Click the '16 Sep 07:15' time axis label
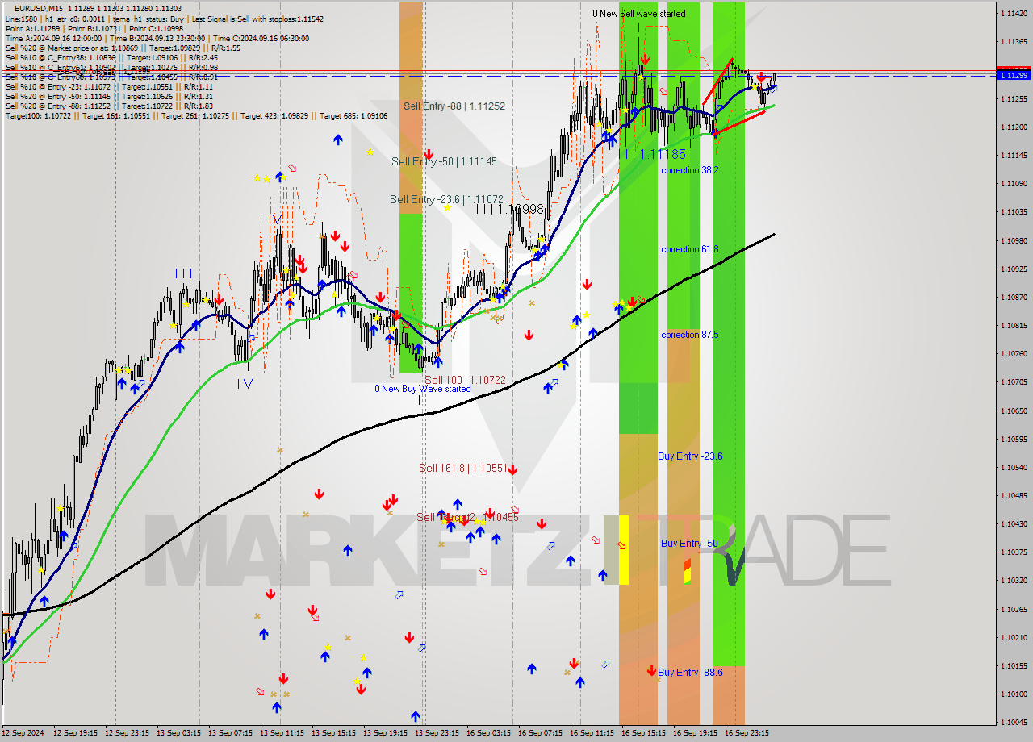Image resolution: width=1033 pixels, height=742 pixels. pos(540,733)
